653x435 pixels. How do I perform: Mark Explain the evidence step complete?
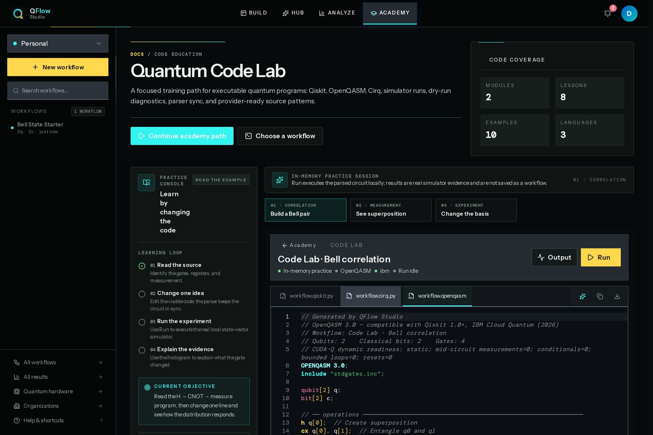click(x=142, y=350)
